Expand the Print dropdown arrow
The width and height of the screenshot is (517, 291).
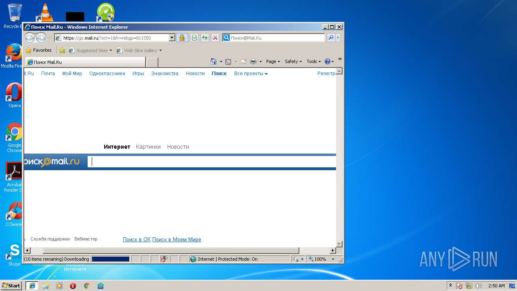pyautogui.click(x=261, y=62)
